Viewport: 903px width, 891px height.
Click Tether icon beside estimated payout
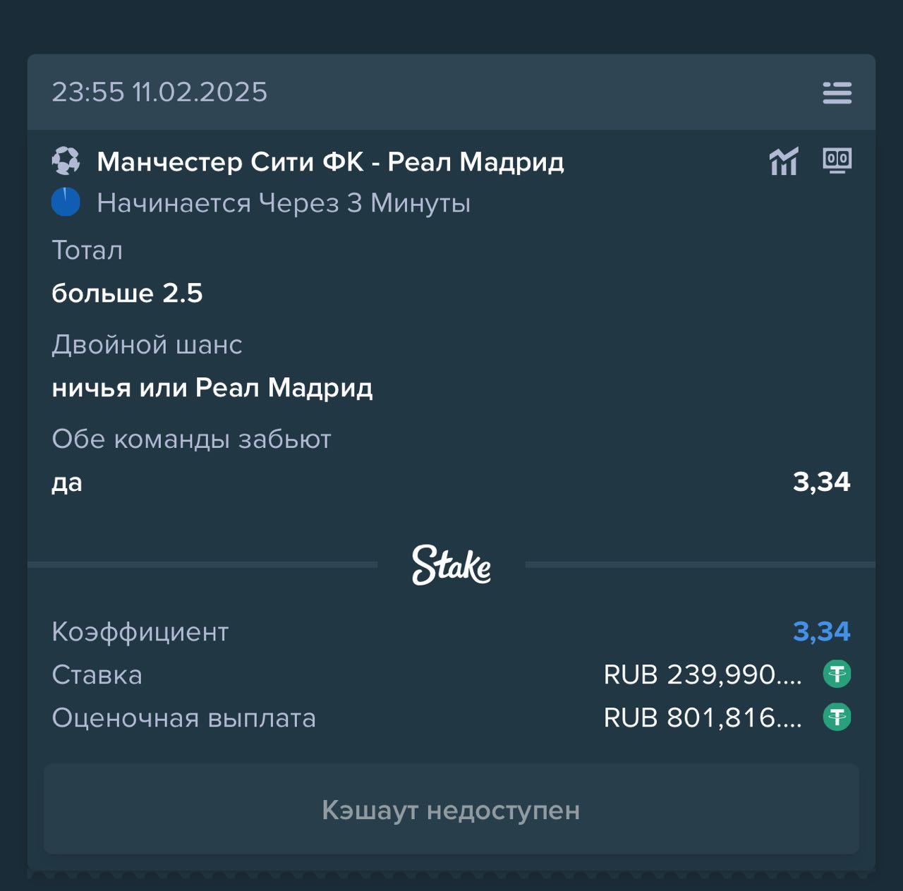[x=837, y=717]
